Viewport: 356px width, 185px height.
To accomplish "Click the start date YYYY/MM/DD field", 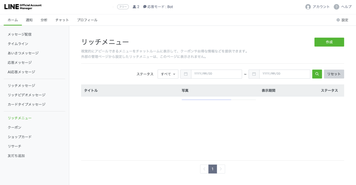I will click(x=217, y=74).
